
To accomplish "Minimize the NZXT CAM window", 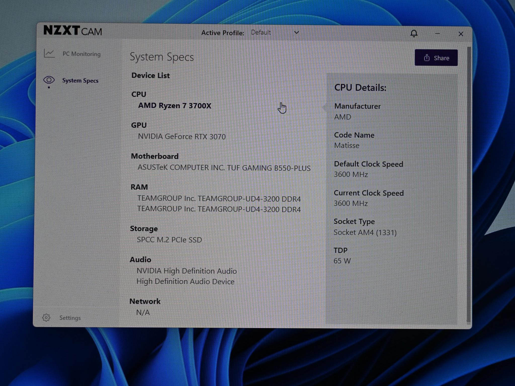I will point(438,33).
